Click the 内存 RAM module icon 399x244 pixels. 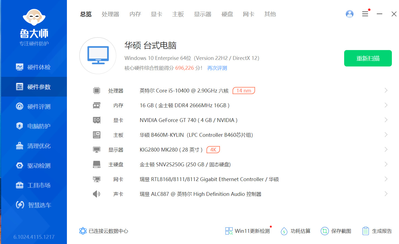97,105
